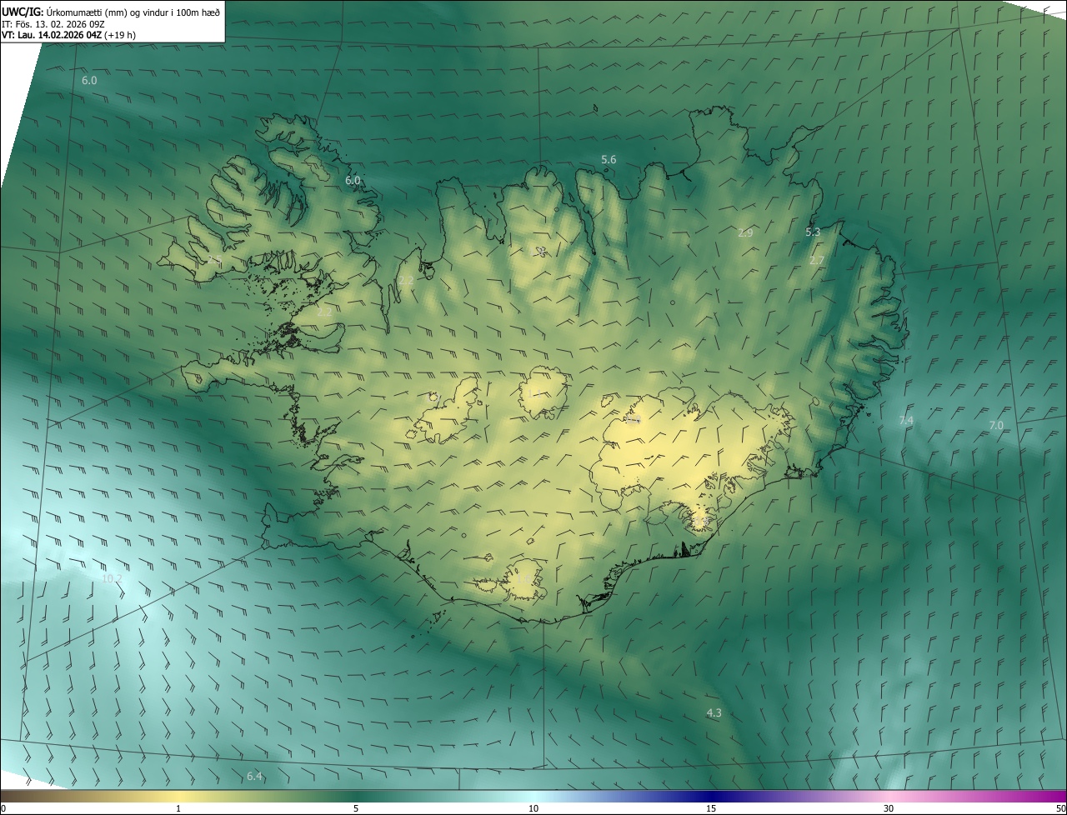
Task: Click the 7.4 value east of Iceland
Action: pos(906,420)
